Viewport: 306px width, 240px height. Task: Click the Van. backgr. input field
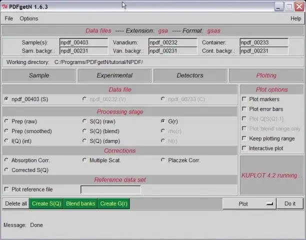tap(172, 51)
